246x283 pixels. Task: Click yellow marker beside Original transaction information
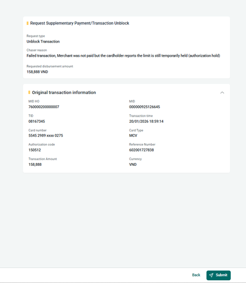click(x=29, y=92)
